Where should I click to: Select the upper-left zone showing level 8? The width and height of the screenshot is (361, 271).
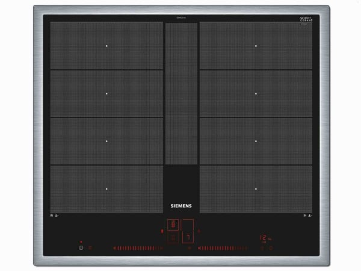point(173,225)
